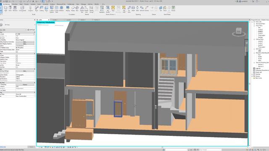Click the Apply button in Properties
This screenshot has width=269, height=151.
click(x=32, y=147)
